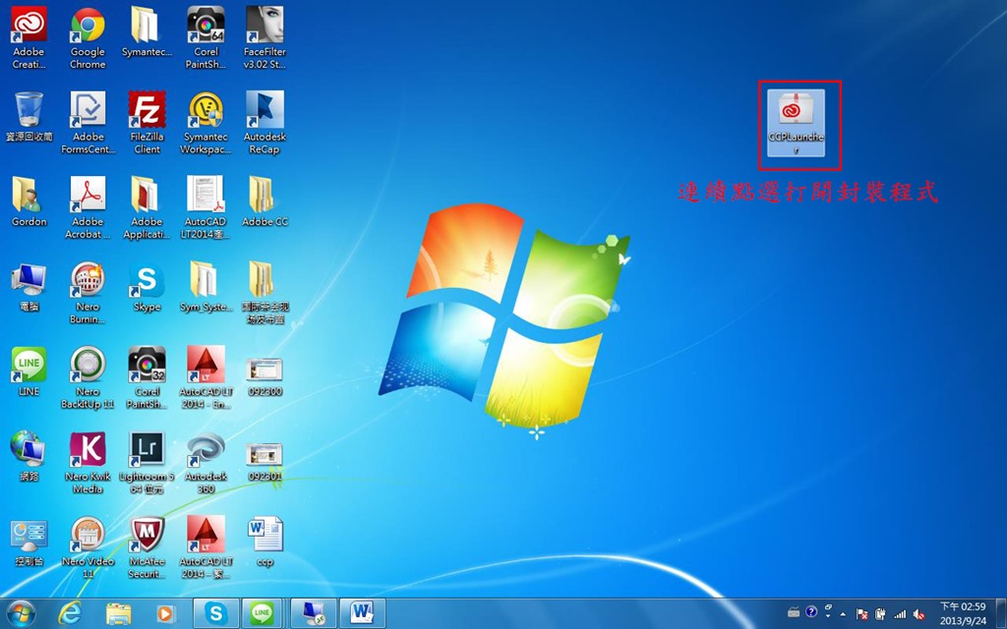1007x629 pixels.
Task: Click the input method keyboard icon
Action: pyautogui.click(x=794, y=612)
